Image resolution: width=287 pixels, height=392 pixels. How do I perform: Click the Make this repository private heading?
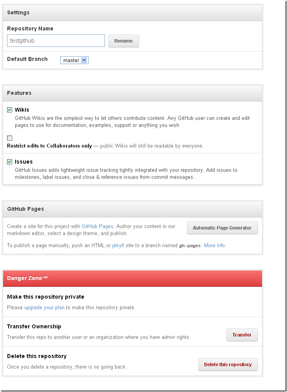coord(46,297)
